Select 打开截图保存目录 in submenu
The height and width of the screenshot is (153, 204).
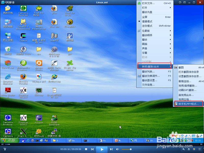tap(189, 72)
